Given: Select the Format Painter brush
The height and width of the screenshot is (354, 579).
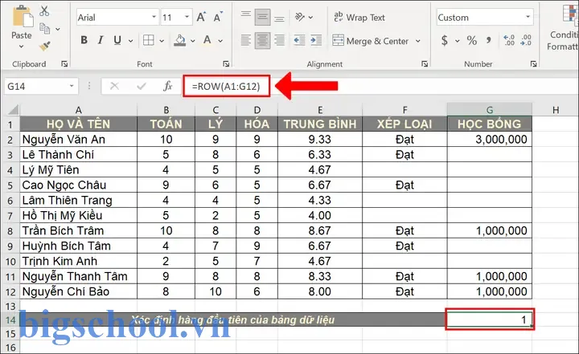Looking at the screenshot, I should click(x=45, y=46).
